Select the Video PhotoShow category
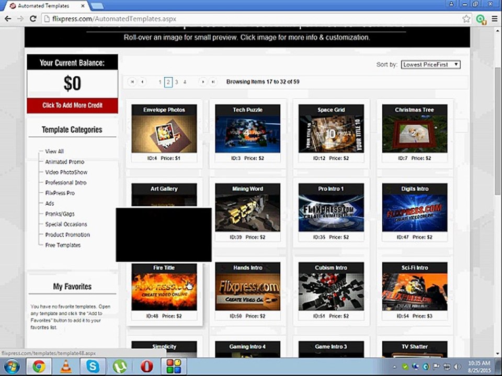 pyautogui.click(x=66, y=172)
